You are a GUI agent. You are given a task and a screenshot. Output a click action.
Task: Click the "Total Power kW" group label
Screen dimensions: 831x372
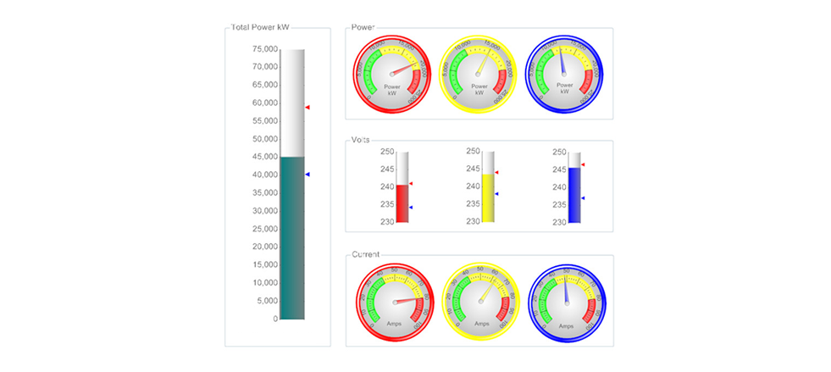coord(261,28)
